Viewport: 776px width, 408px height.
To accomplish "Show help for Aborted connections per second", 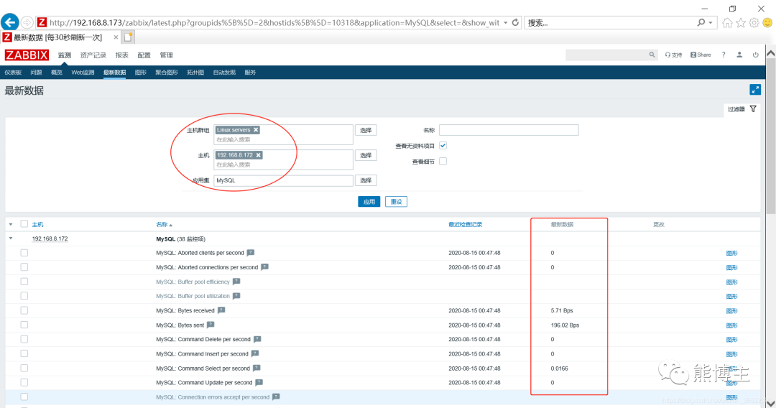I will (x=264, y=267).
